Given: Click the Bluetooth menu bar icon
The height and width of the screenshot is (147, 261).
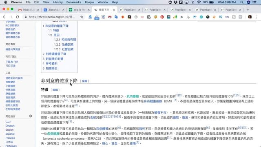Looking at the screenshot, I should (193, 2).
